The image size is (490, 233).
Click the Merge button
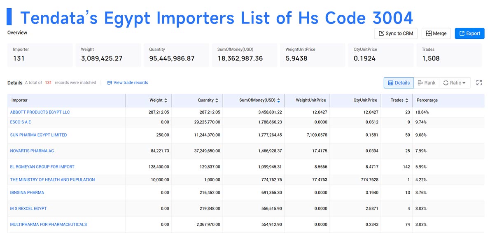pyautogui.click(x=436, y=33)
